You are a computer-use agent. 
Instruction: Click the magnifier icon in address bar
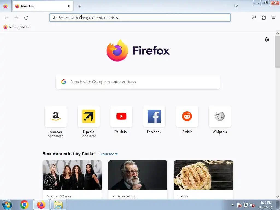pyautogui.click(x=54, y=17)
